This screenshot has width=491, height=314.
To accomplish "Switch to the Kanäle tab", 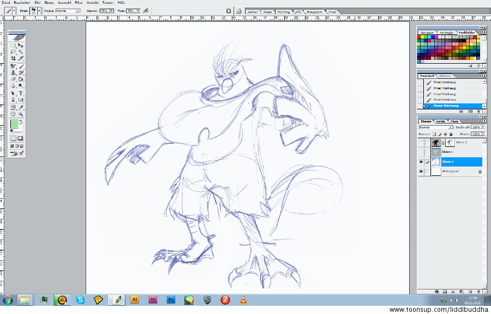I will 440,121.
